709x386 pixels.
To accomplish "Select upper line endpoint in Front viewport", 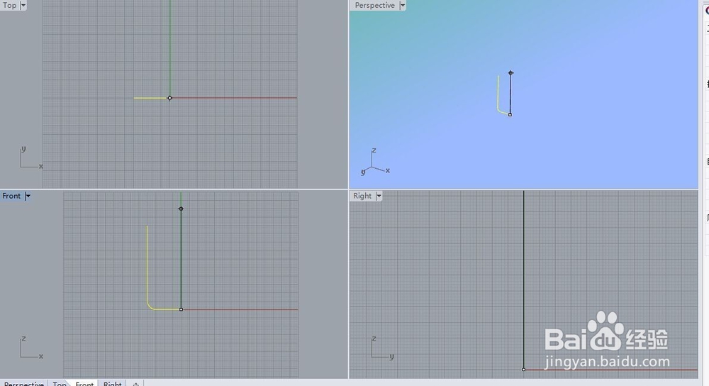I will [x=181, y=209].
